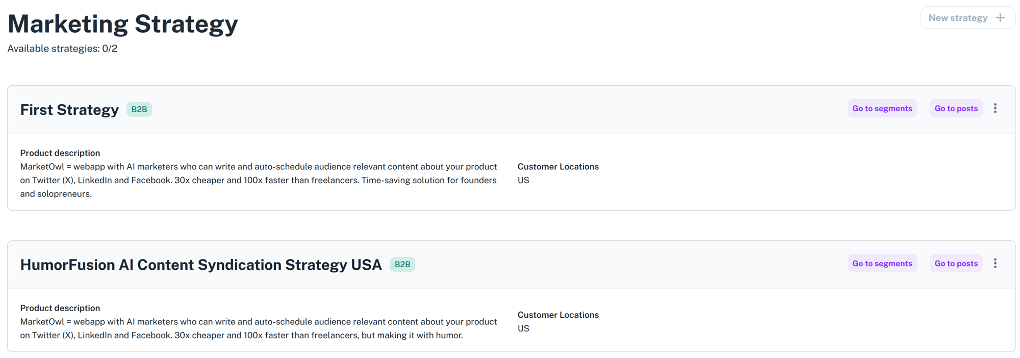Viewport: 1020px width, 358px height.
Task: Click the First Strategy Customer Locations label
Action: pos(558,167)
